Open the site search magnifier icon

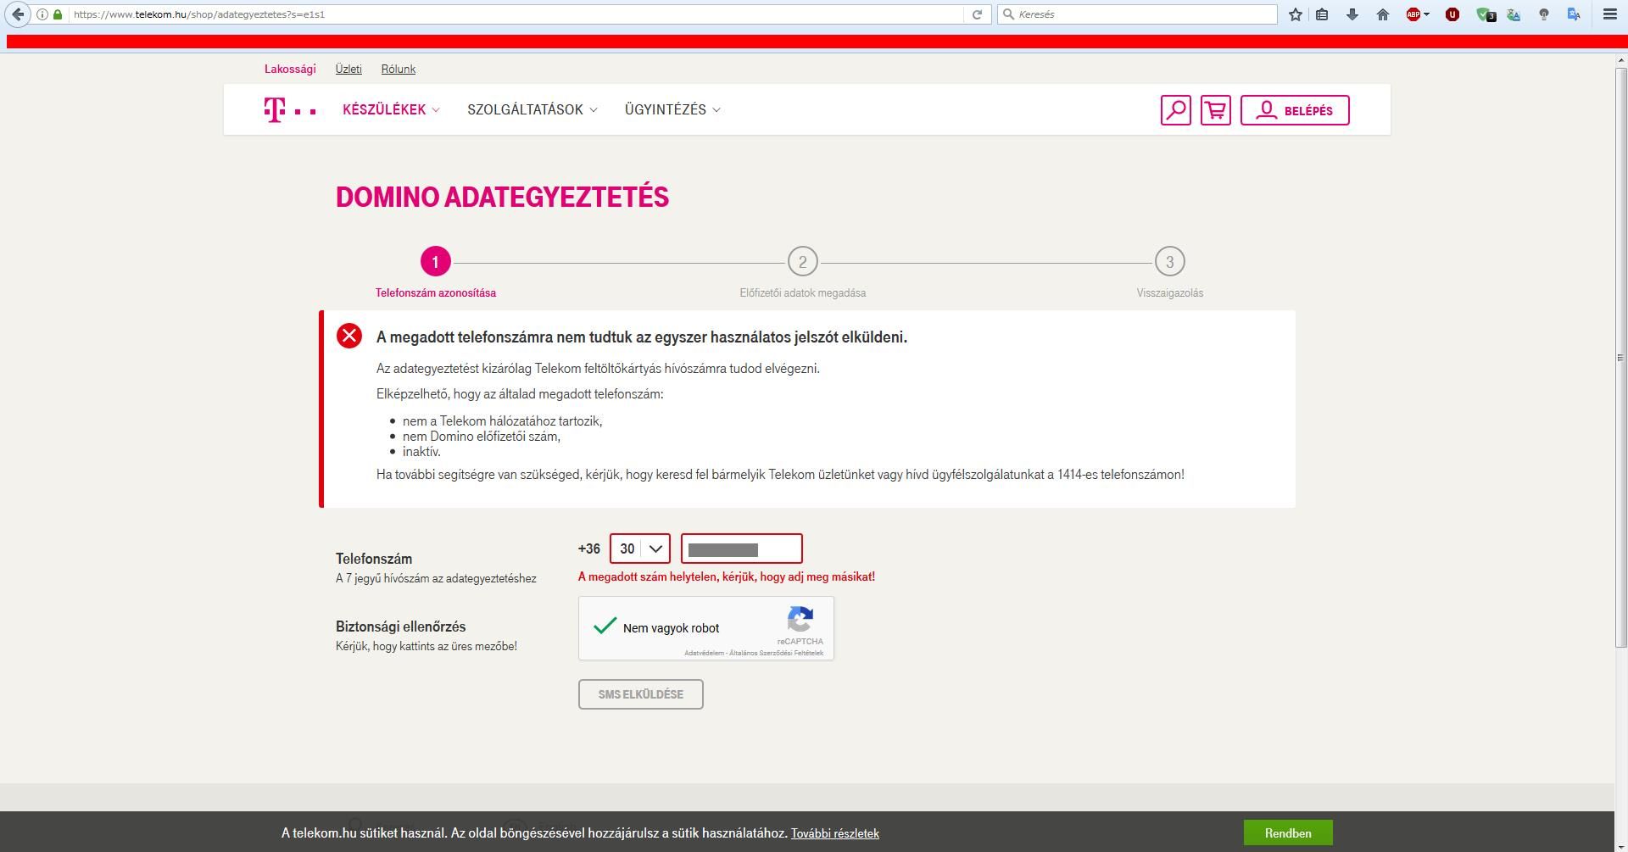tap(1176, 110)
